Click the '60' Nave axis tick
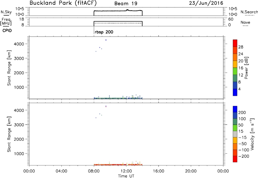The image size is (258, 178). (x=231, y=19)
